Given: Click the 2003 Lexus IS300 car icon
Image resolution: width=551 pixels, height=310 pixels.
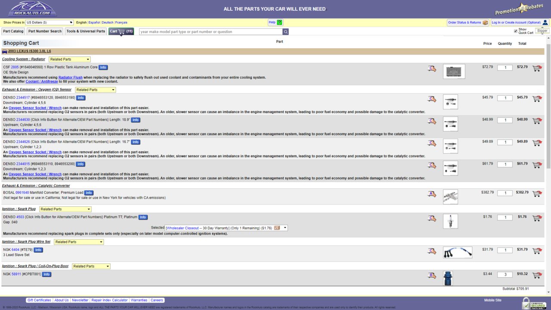Looking at the screenshot, I should click(x=5, y=51).
